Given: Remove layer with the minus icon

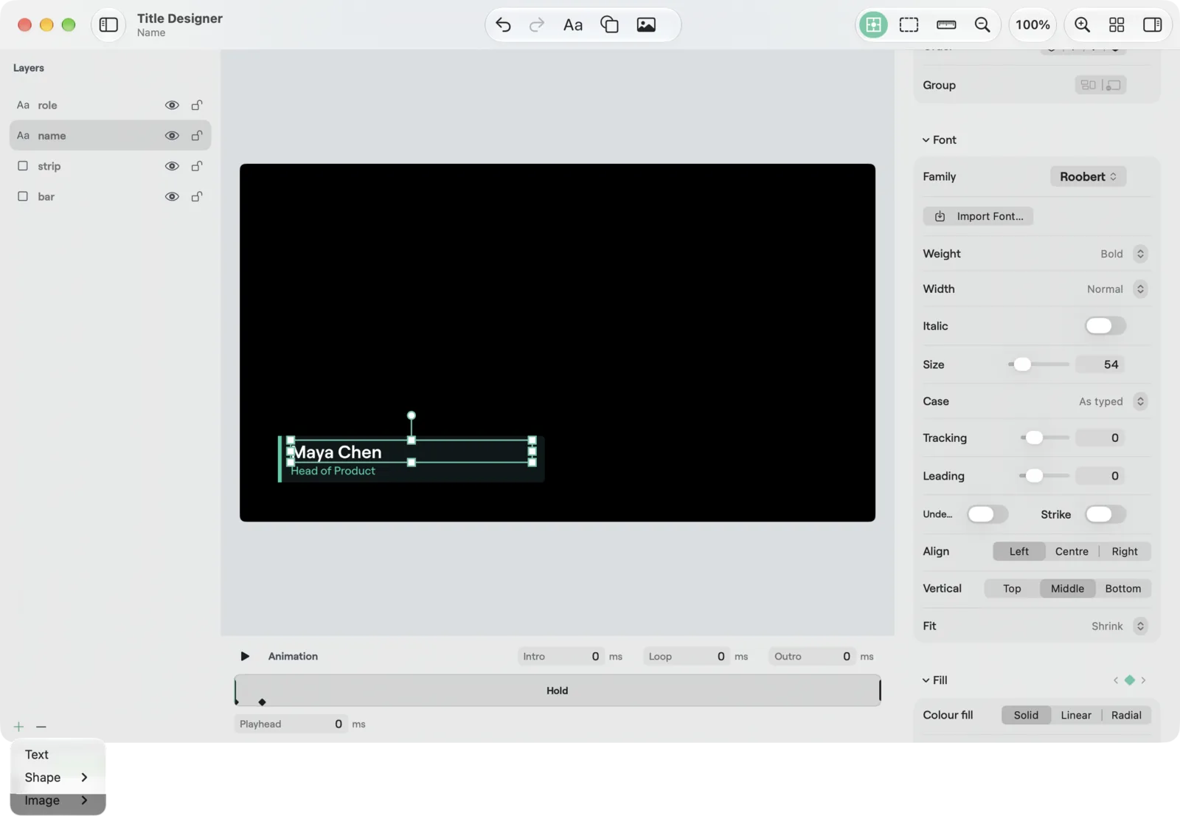Looking at the screenshot, I should [41, 727].
